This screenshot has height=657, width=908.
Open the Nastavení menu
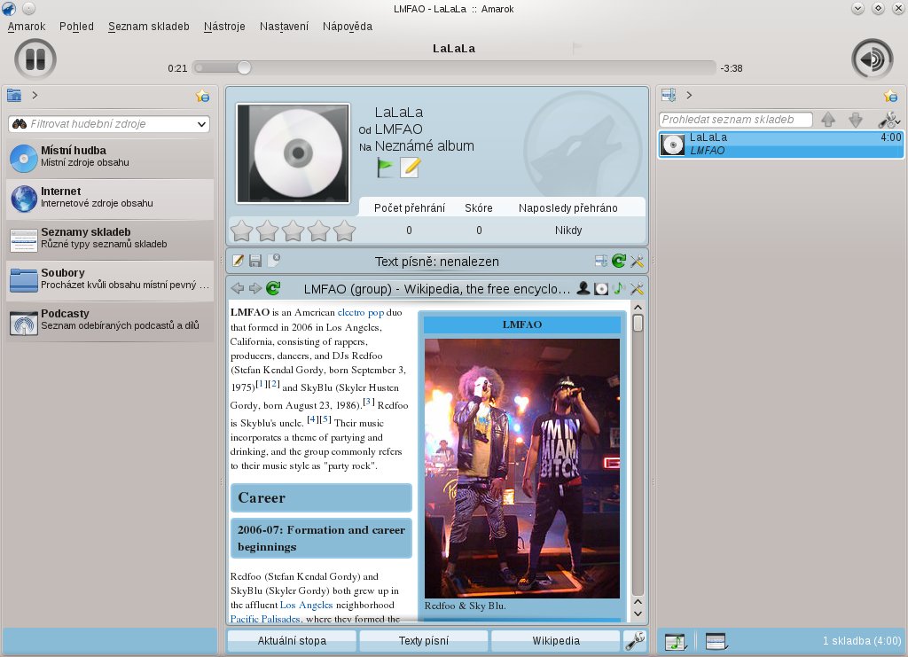click(284, 27)
